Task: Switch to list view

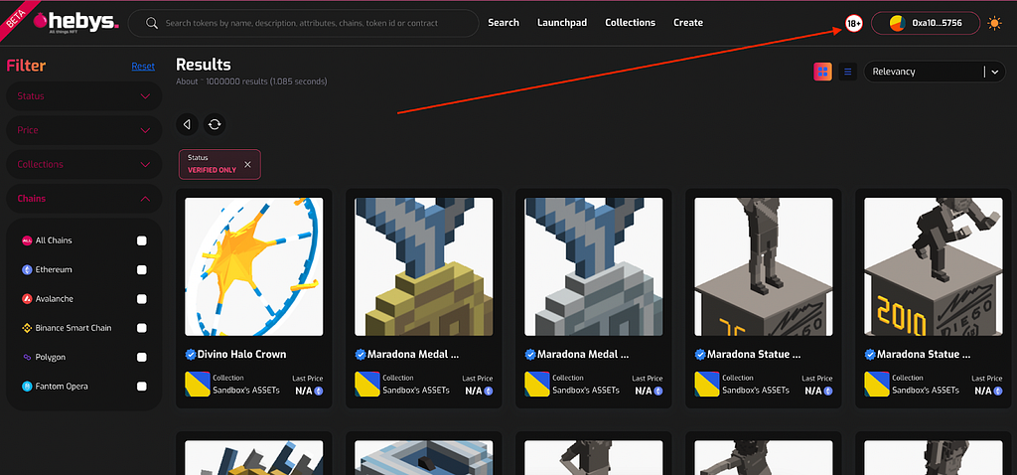Action: pos(848,72)
